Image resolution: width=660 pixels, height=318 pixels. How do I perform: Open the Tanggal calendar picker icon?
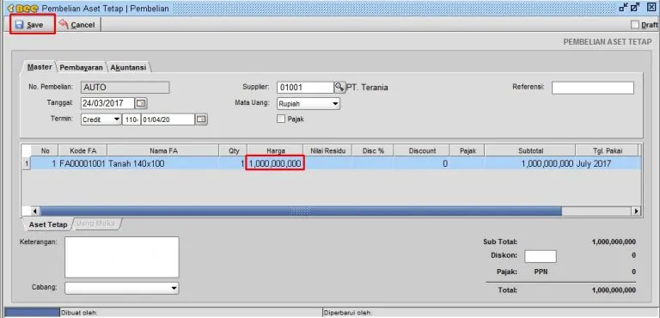pyautogui.click(x=142, y=103)
